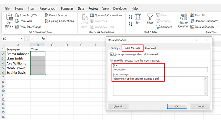221x123 pixels.
Task: Select the cell containing Liam Smith
Action: [18, 58]
